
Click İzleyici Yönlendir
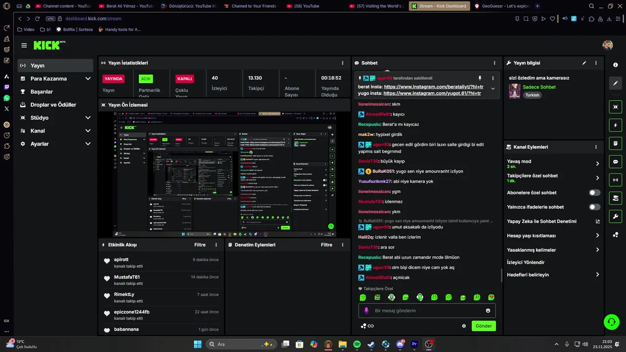point(526,263)
